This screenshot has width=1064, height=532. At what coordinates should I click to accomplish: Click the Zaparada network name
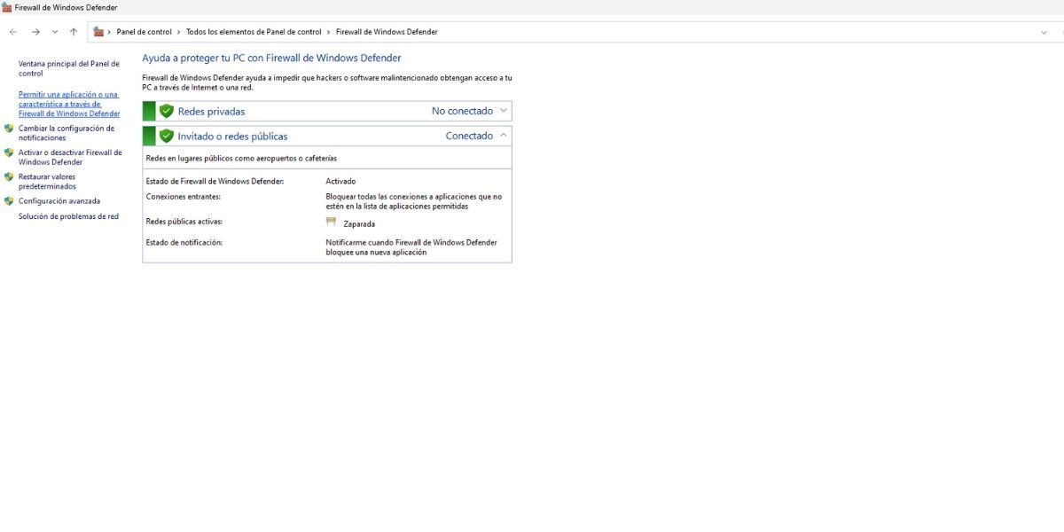[x=359, y=224]
